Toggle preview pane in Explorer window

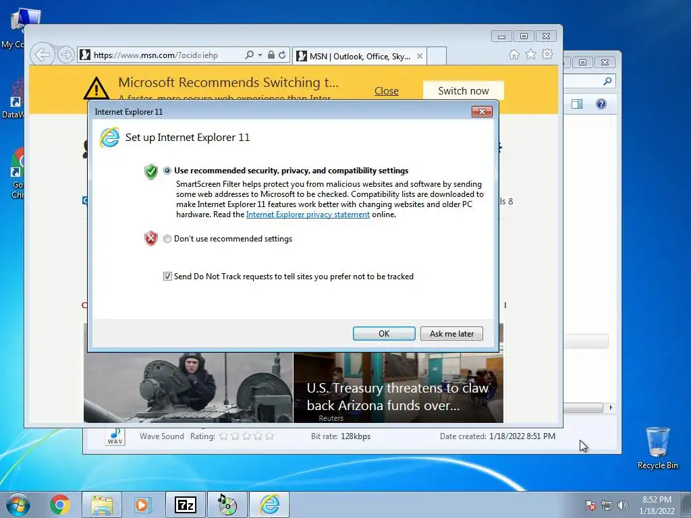(x=576, y=104)
